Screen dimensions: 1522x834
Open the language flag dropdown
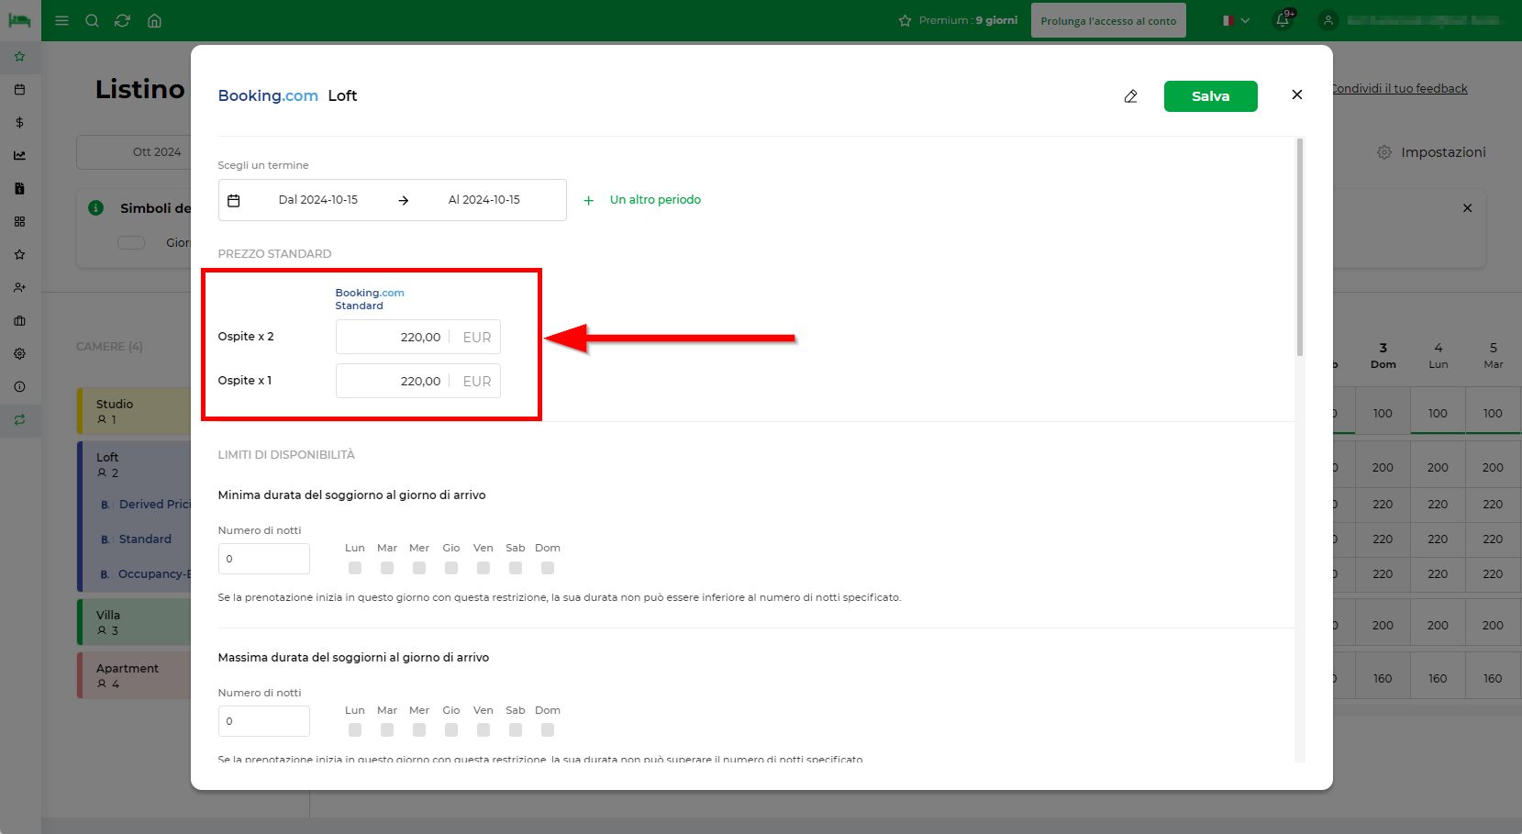point(1236,20)
